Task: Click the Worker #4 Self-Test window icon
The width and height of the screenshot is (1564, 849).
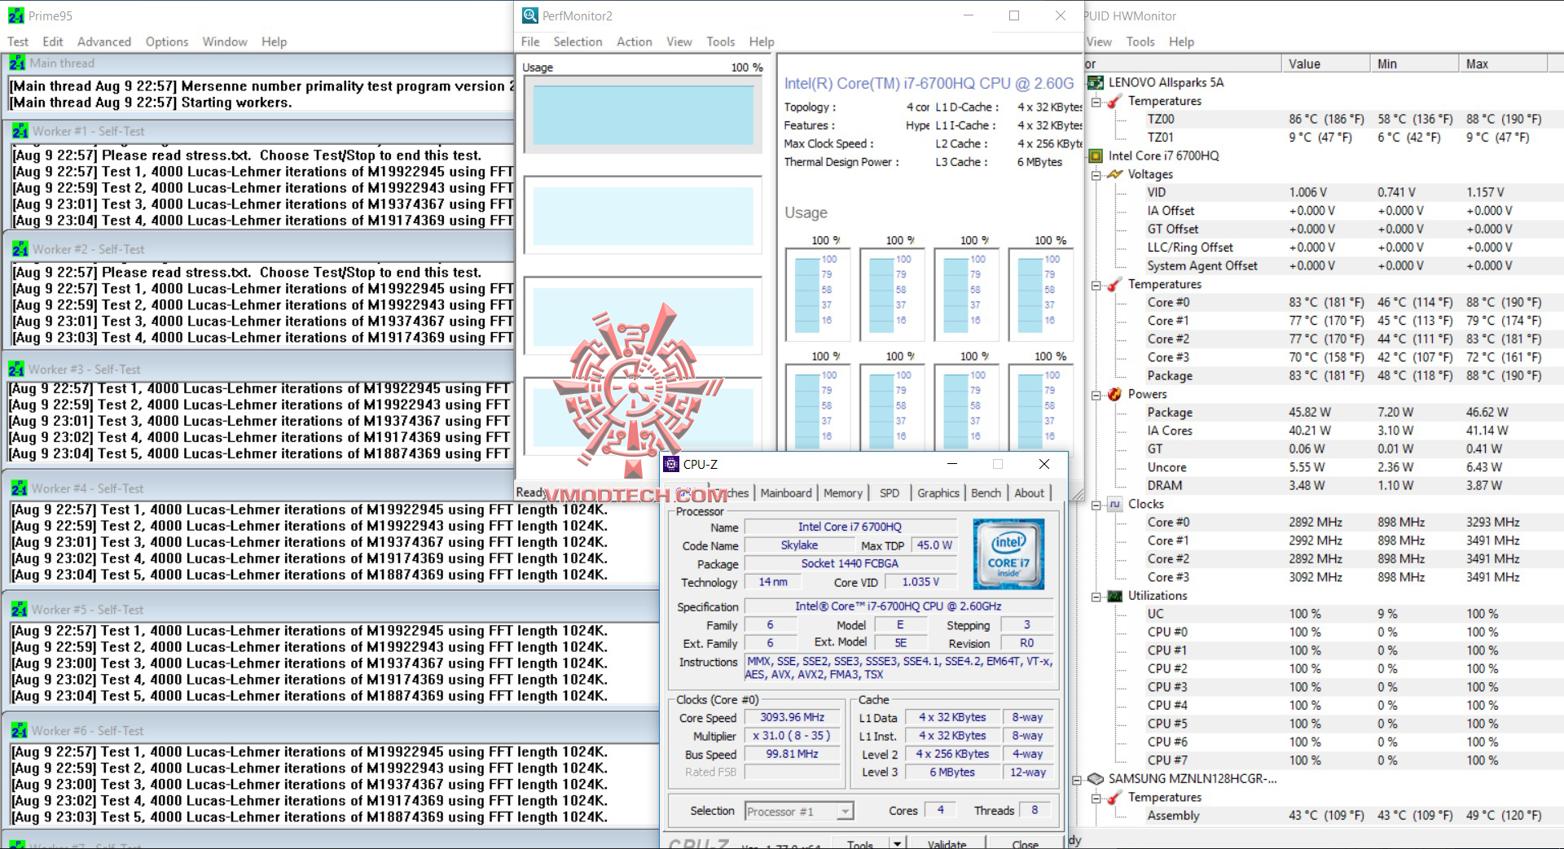Action: 20,488
